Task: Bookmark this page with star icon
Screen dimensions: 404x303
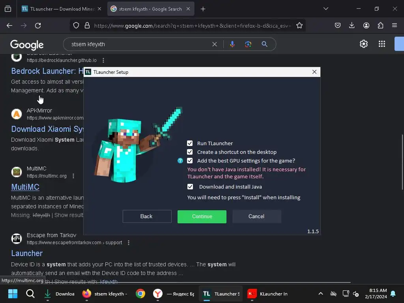Action: click(299, 26)
